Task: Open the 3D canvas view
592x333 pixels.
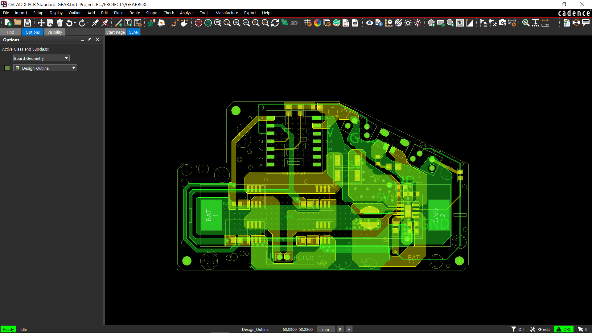Action: click(x=294, y=23)
